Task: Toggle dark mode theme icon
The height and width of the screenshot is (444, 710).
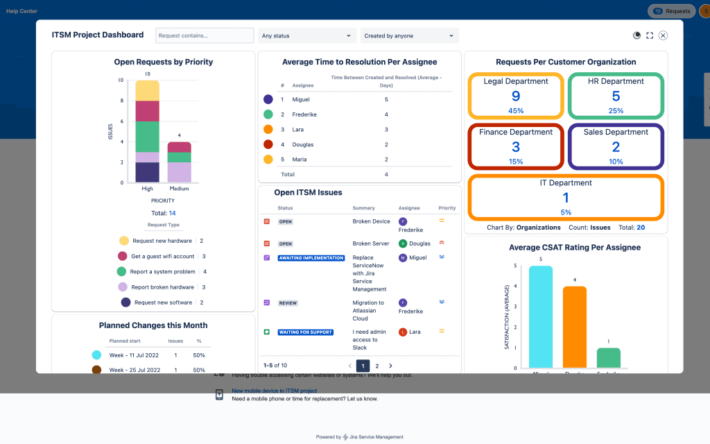Action: (x=637, y=35)
